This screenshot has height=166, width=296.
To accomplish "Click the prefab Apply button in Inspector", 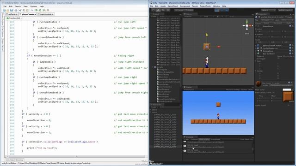I will tap(289, 23).
